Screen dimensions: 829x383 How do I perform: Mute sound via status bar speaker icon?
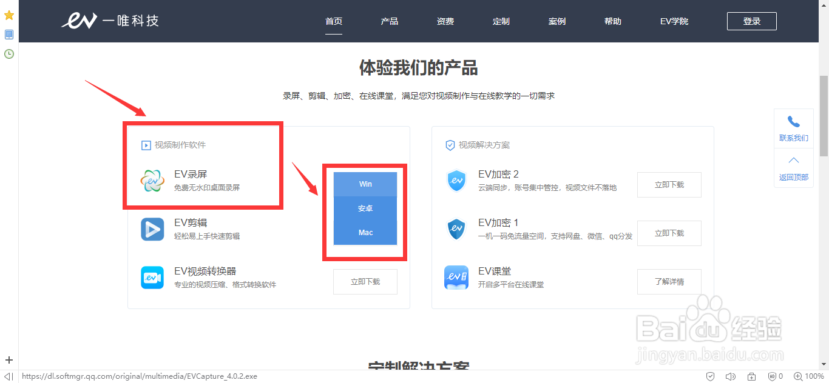point(730,376)
